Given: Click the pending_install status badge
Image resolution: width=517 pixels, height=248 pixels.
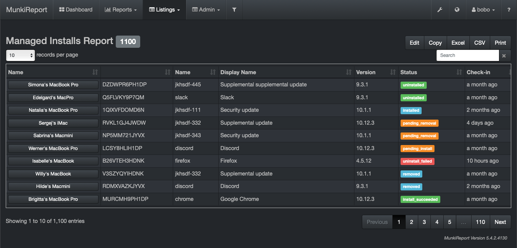Looking at the screenshot, I should [x=418, y=148].
